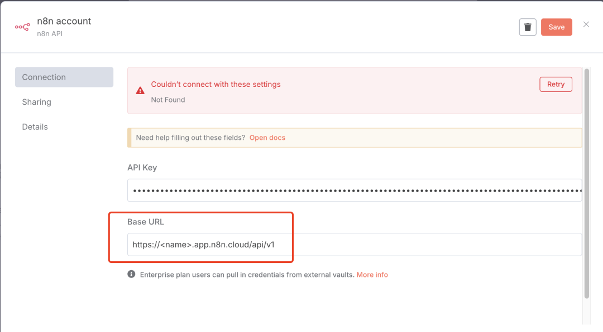Close the credential dialog with X
This screenshot has width=603, height=332.
[x=586, y=25]
